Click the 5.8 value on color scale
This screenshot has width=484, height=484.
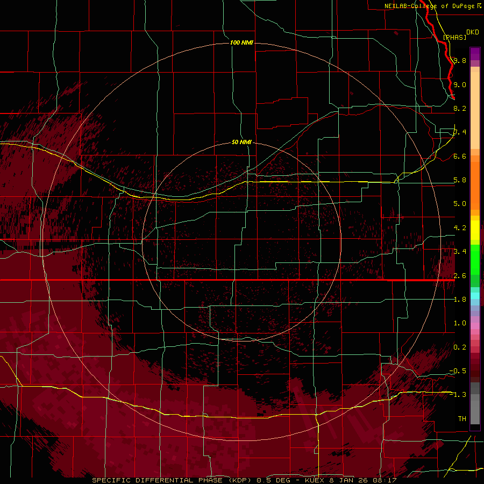[460, 180]
